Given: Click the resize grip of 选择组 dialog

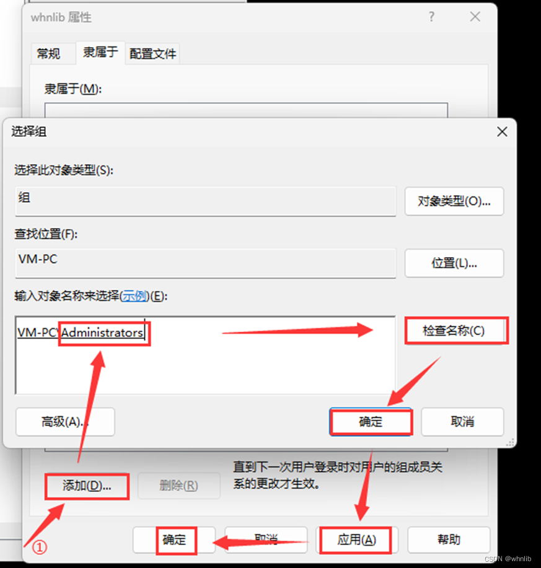Looking at the screenshot, I should tap(510, 443).
